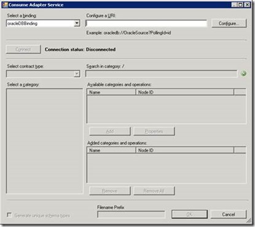This screenshot has width=255, height=227.
Task: Click Node ID header in Available categories list
Action: (x=184, y=92)
